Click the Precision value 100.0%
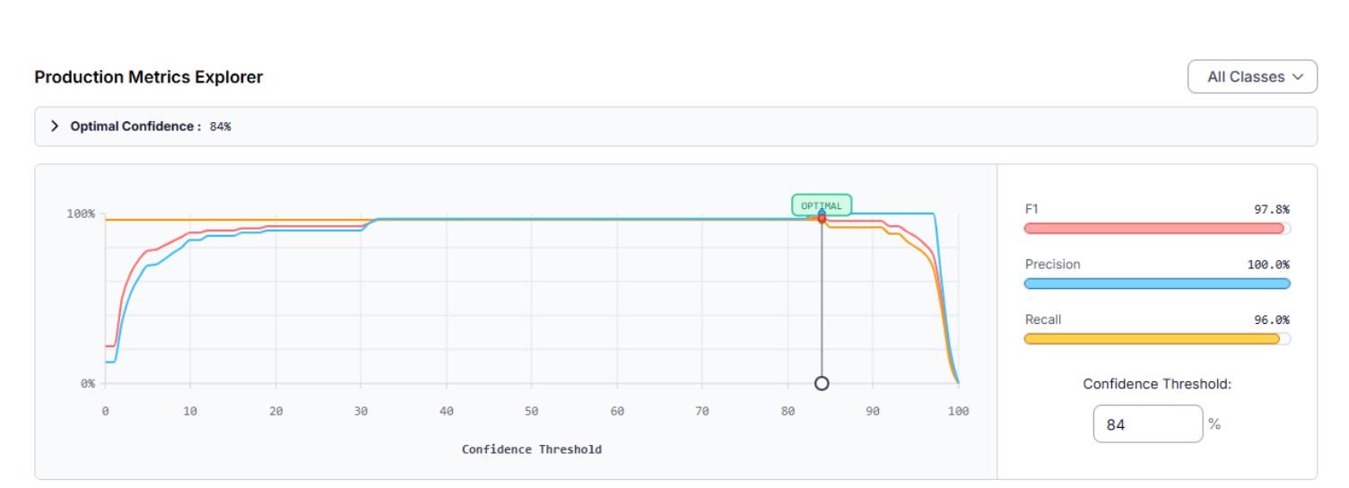 (1268, 265)
